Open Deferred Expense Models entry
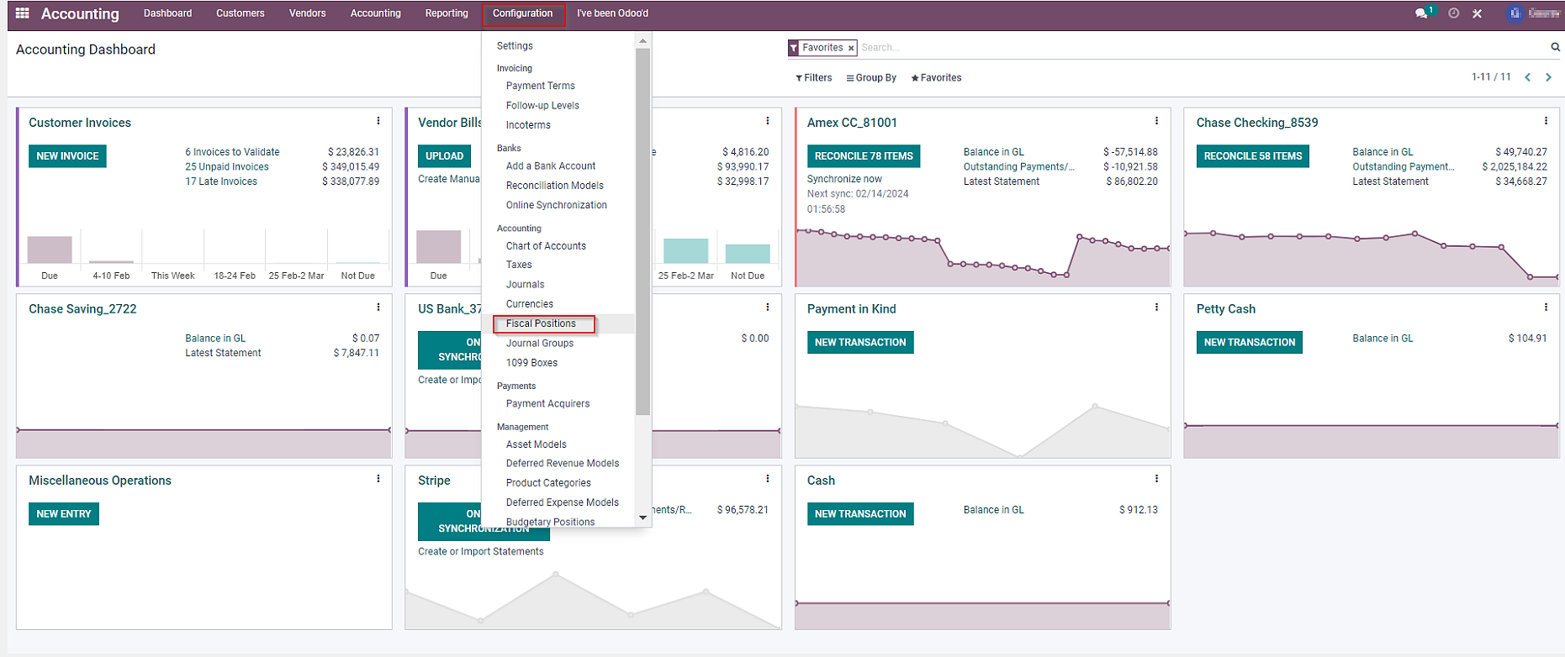Screen dimensions: 1565x657 pos(563,502)
